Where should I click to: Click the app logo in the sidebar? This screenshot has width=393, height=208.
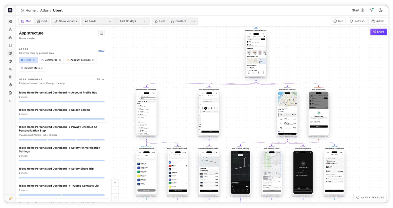click(10, 10)
